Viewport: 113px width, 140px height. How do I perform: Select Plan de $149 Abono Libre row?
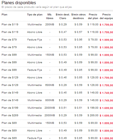[57, 93]
